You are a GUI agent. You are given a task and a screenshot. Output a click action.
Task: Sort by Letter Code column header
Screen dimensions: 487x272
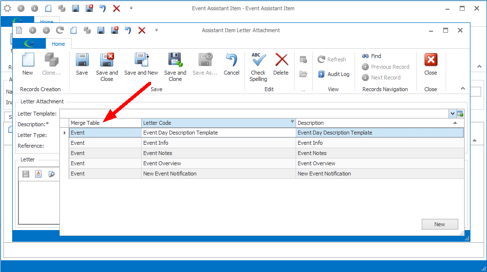[x=218, y=123]
